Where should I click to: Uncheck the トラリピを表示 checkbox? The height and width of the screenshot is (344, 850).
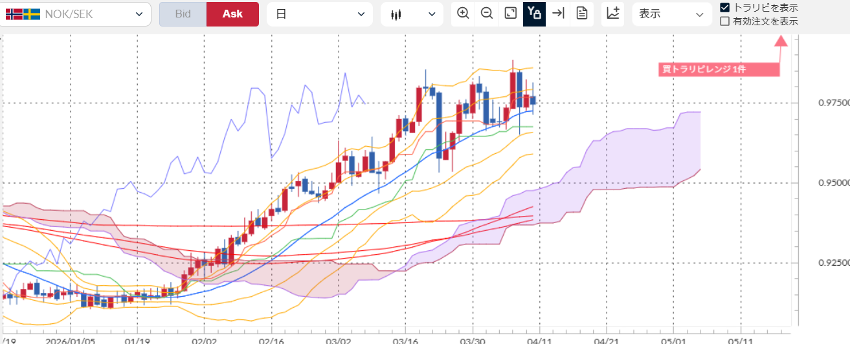click(x=725, y=8)
